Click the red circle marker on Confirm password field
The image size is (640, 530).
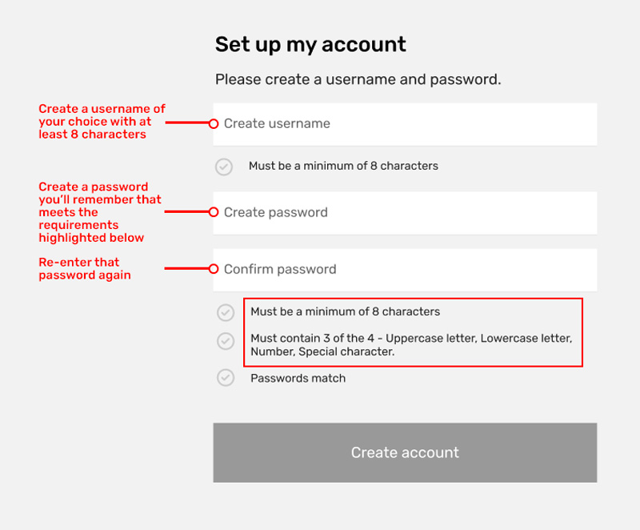coord(214,269)
